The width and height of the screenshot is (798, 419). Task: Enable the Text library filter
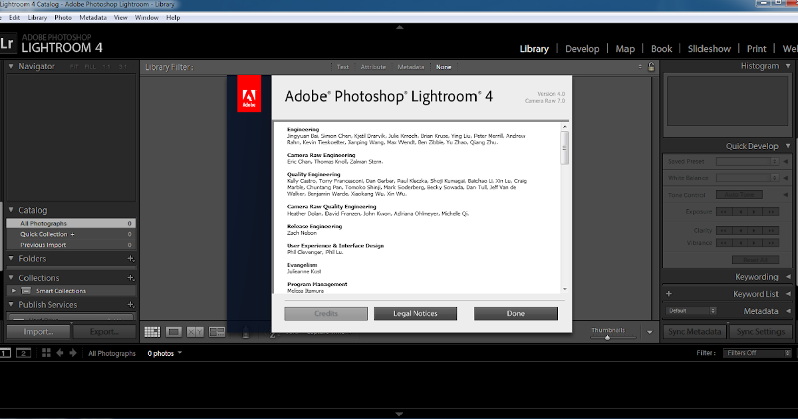pyautogui.click(x=342, y=67)
